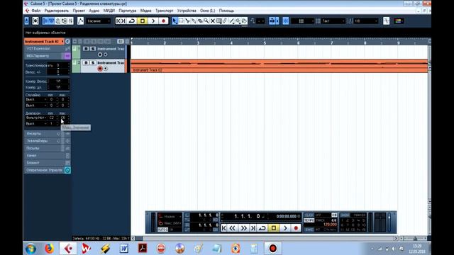Select the Range Selection tool
Viewport: 454px width, 255px height.
pos(182,21)
